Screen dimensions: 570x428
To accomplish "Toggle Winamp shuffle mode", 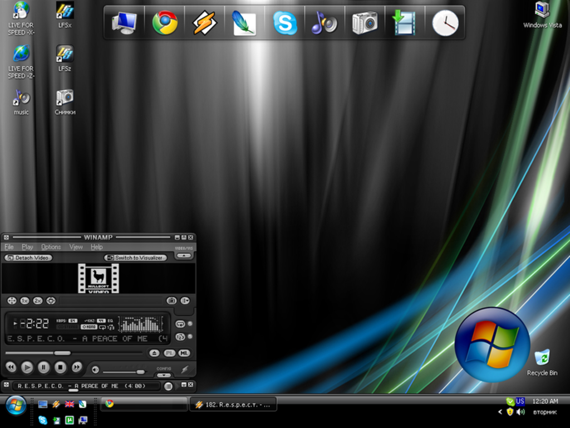I will point(180,337).
